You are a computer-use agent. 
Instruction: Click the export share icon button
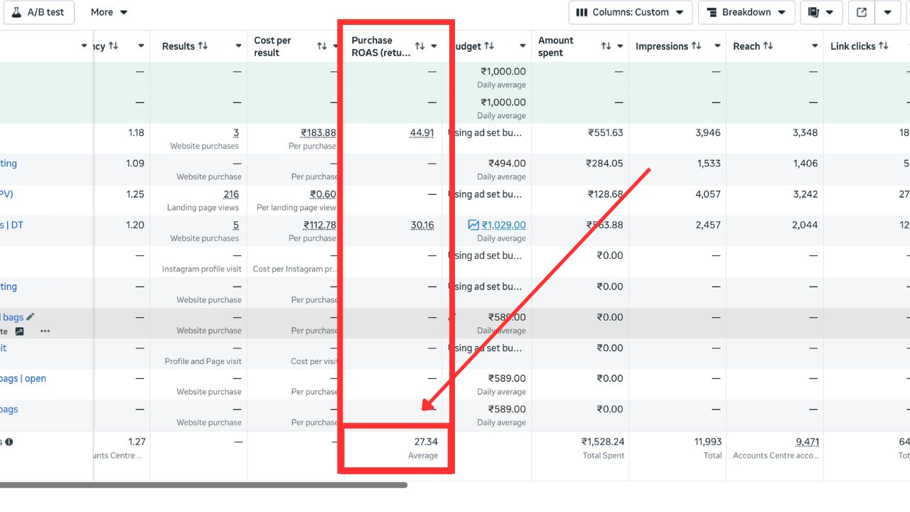point(862,12)
